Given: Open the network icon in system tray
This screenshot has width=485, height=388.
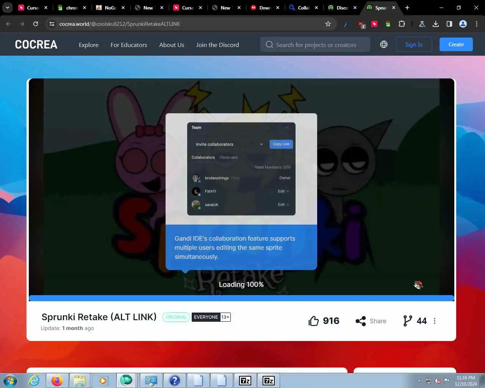Looking at the screenshot, I should pos(429,381).
